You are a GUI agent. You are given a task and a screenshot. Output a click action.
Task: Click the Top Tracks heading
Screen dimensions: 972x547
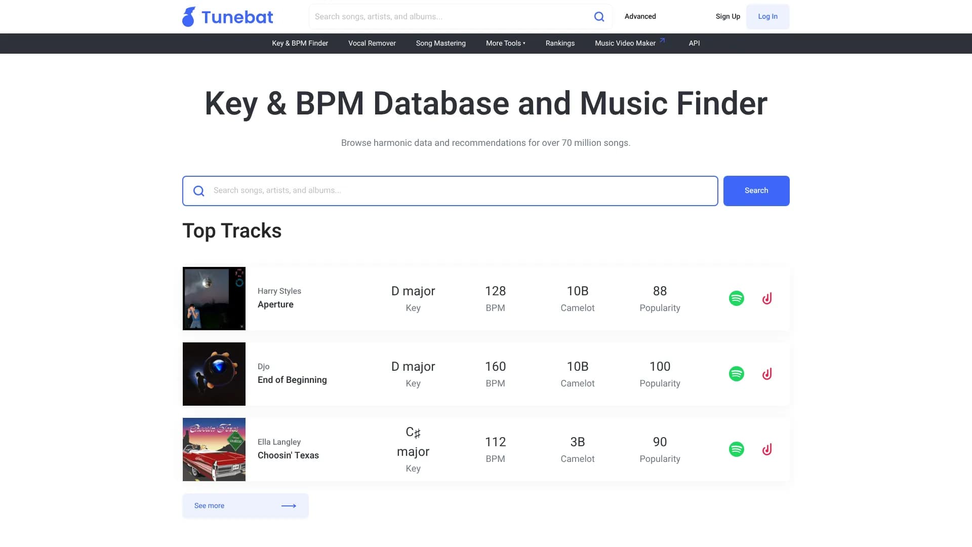coord(232,231)
